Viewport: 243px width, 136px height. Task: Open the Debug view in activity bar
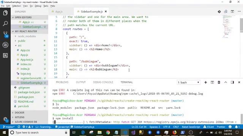coord(5,45)
